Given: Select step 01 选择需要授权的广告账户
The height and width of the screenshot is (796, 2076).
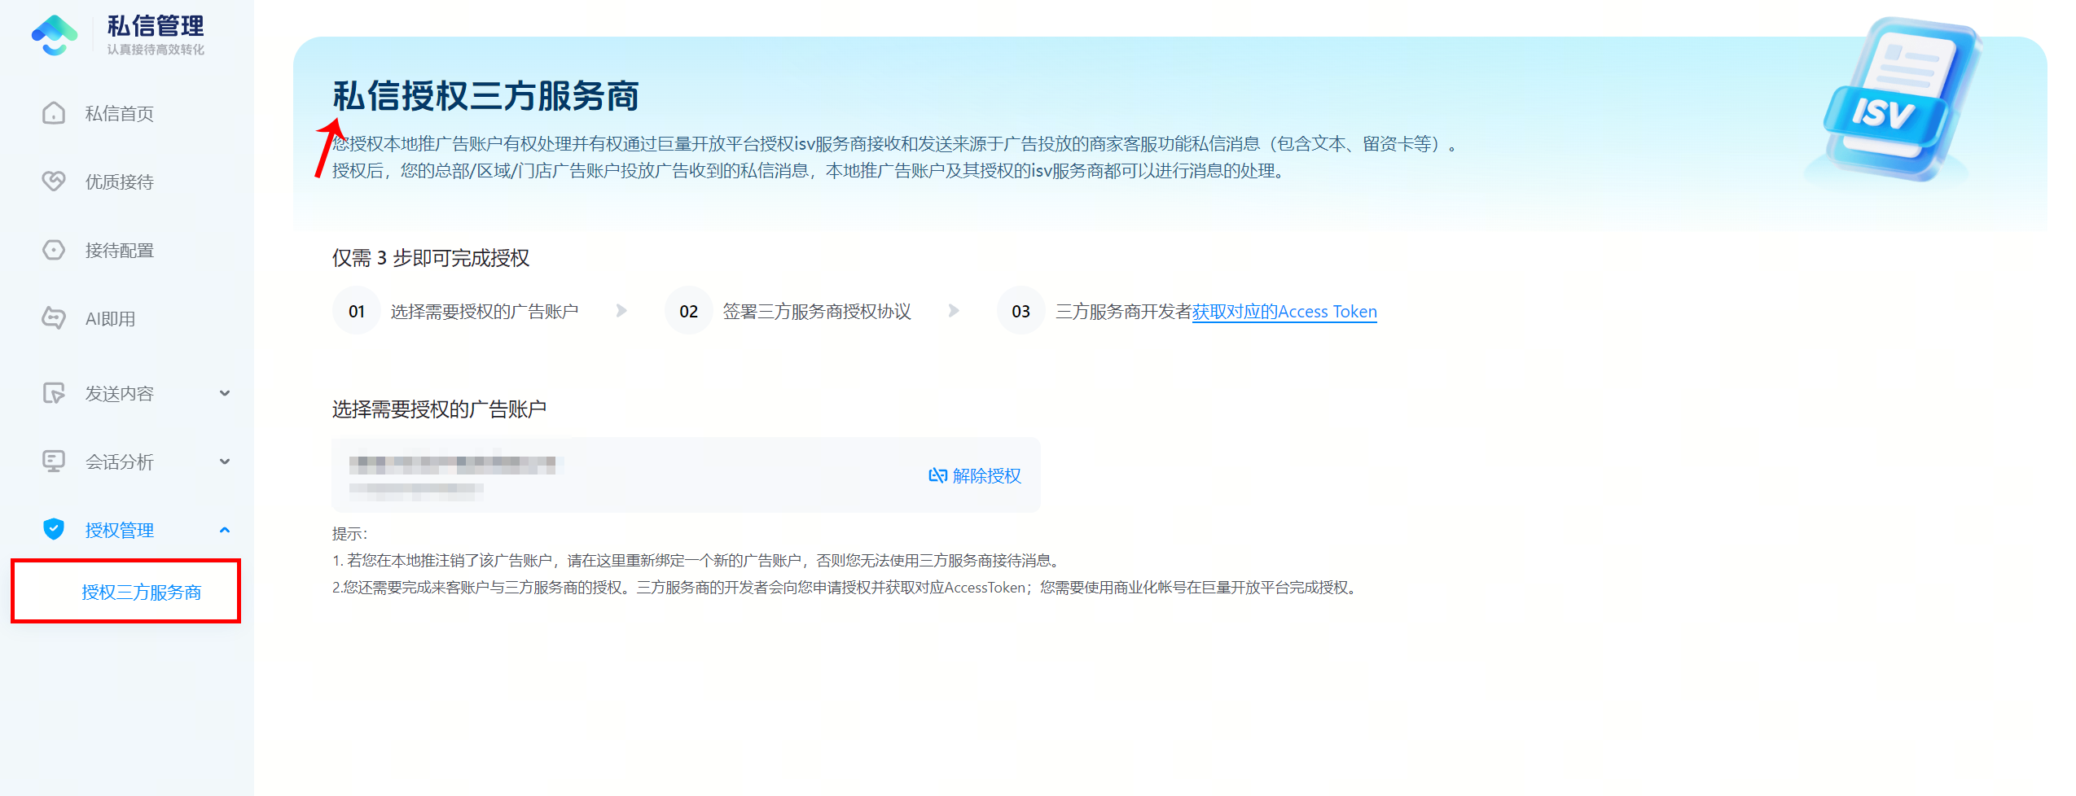Looking at the screenshot, I should (x=484, y=312).
